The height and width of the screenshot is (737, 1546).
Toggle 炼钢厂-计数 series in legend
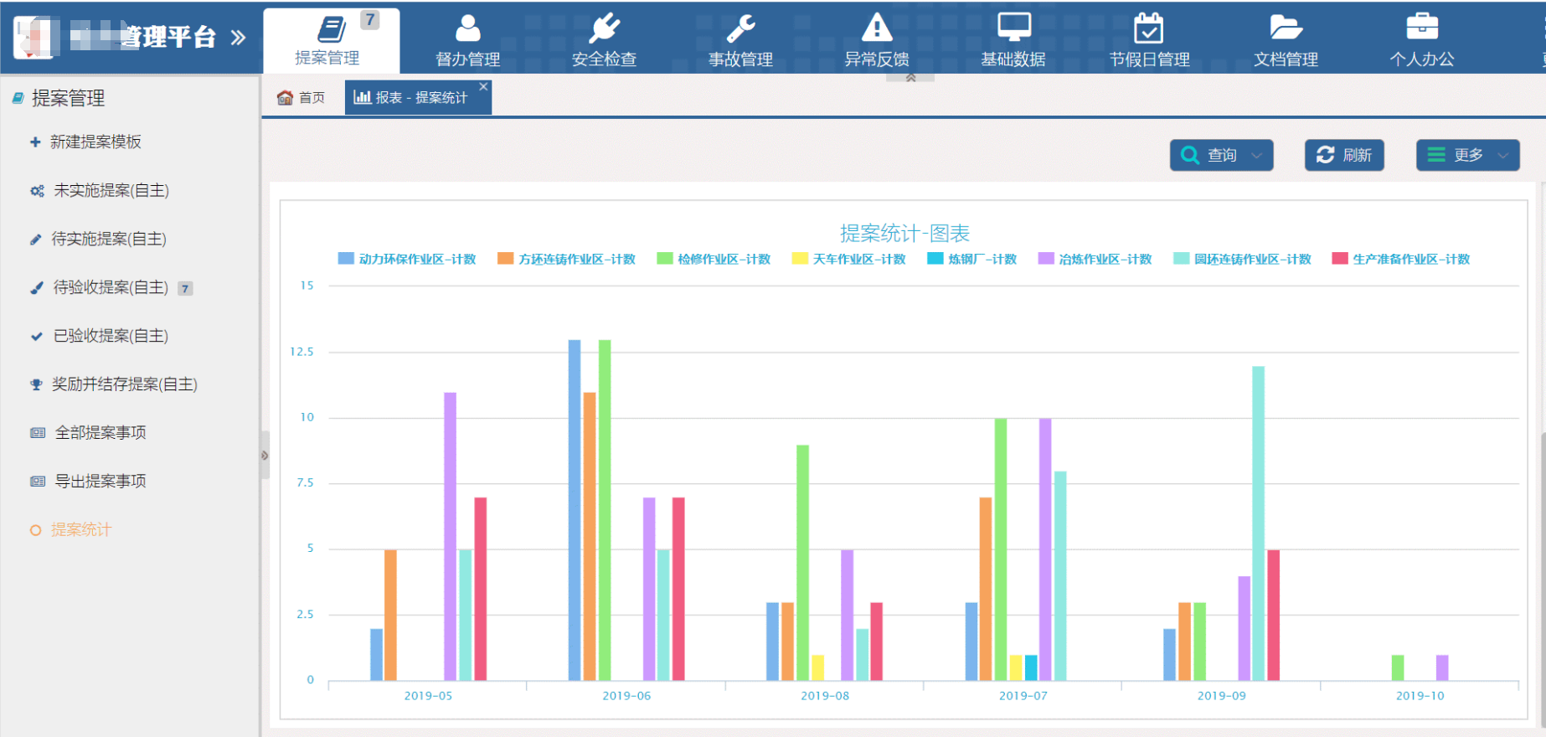971,259
